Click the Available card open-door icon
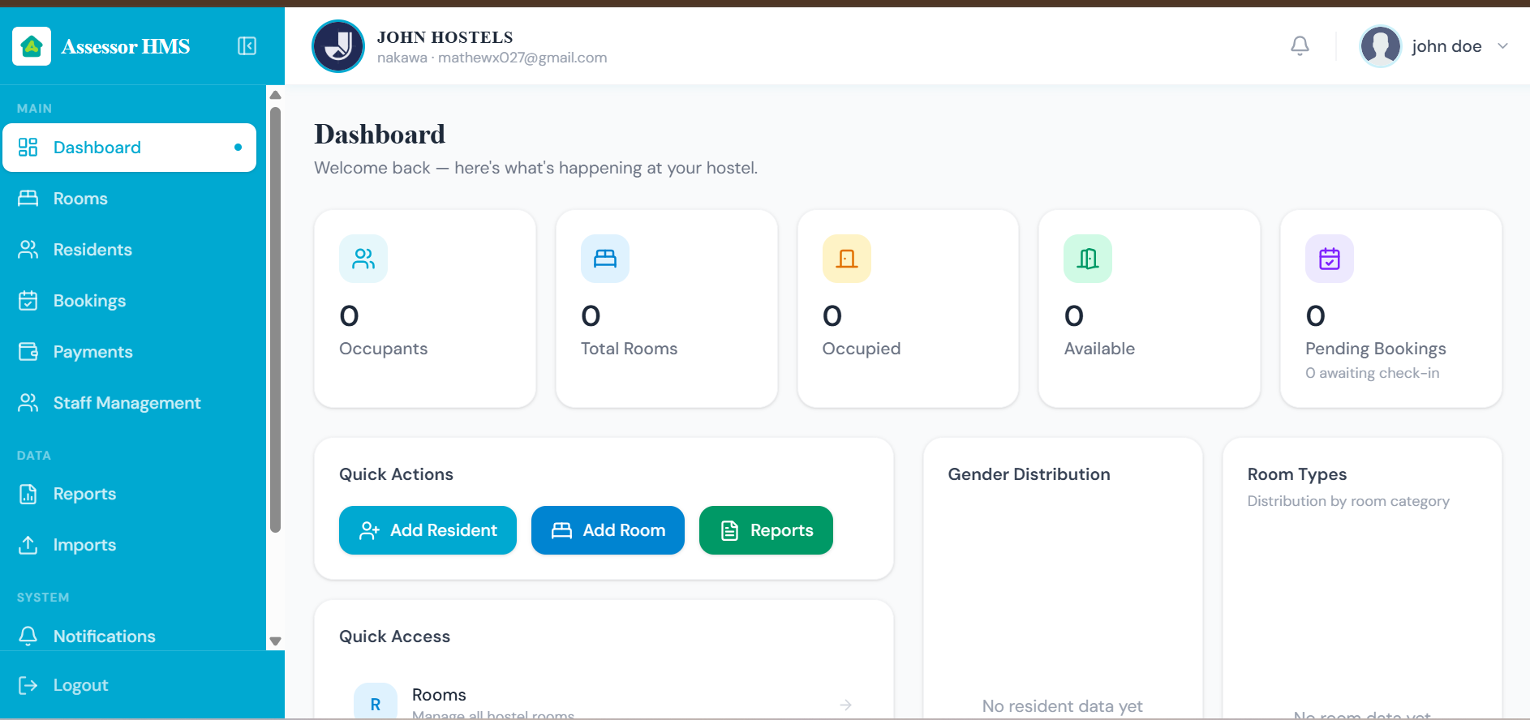Viewport: 1530px width, 720px height. pos(1088,259)
